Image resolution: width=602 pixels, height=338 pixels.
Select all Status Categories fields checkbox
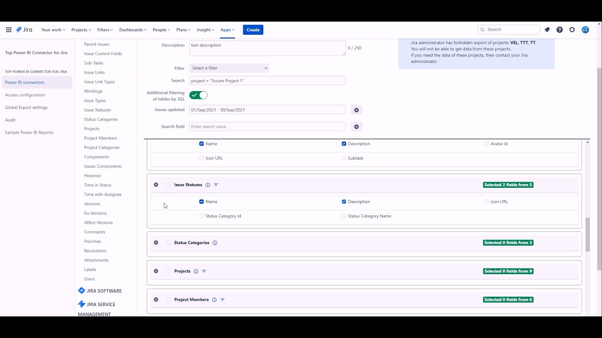168,243
